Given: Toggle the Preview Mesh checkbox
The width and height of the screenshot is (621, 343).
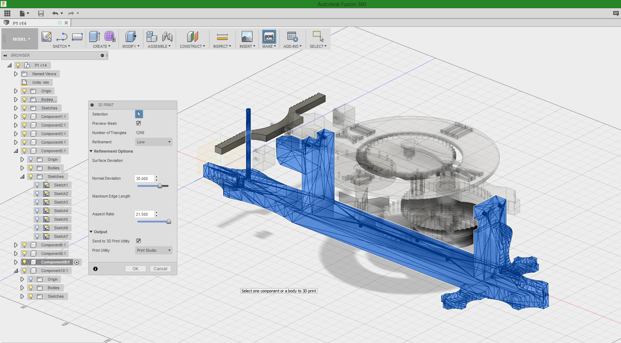Looking at the screenshot, I should pos(139,123).
